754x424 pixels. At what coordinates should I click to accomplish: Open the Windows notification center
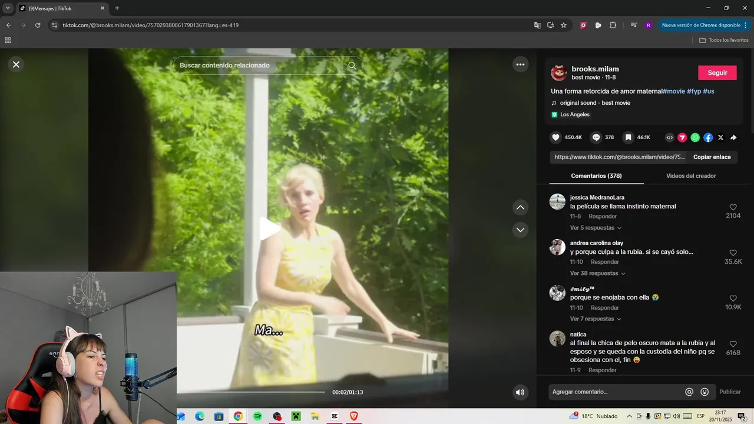pos(742,416)
